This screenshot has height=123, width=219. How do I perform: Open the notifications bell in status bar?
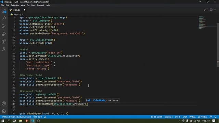pyautogui.click(x=216, y=117)
